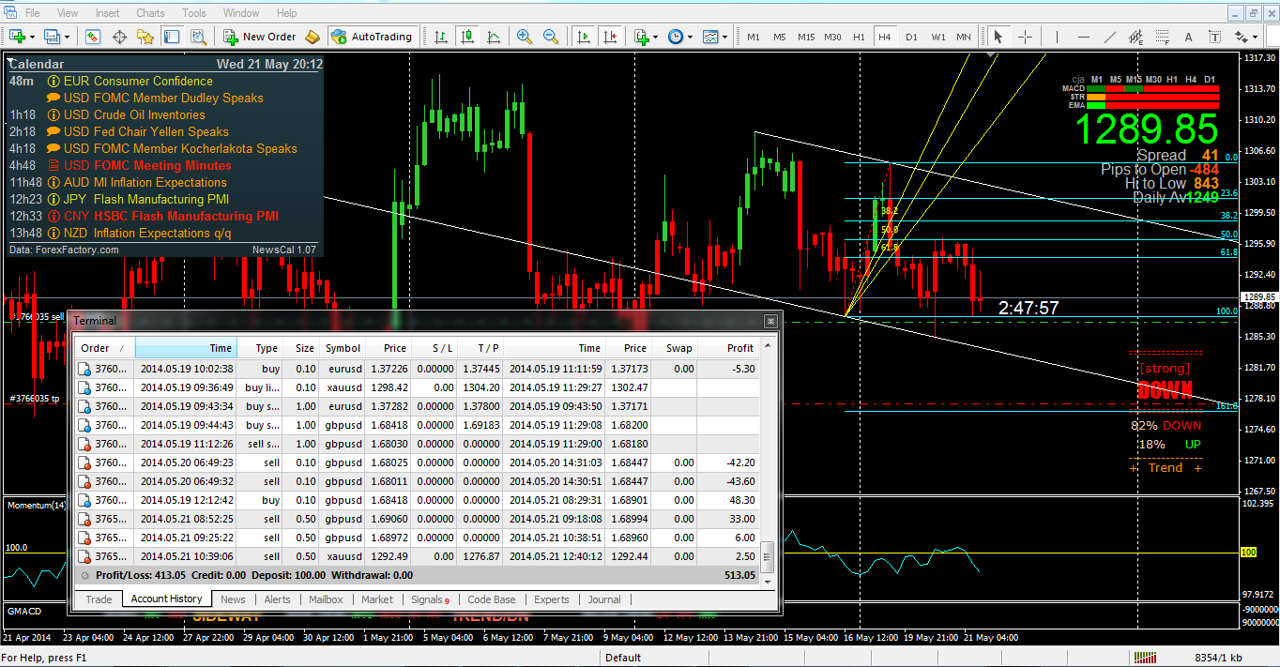The height and width of the screenshot is (667, 1280).
Task: Toggle the AutoTrading button
Action: pyautogui.click(x=372, y=37)
